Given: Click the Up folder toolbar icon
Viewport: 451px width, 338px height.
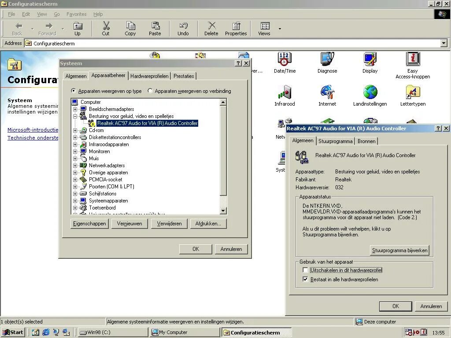Looking at the screenshot, I should click(78, 29).
